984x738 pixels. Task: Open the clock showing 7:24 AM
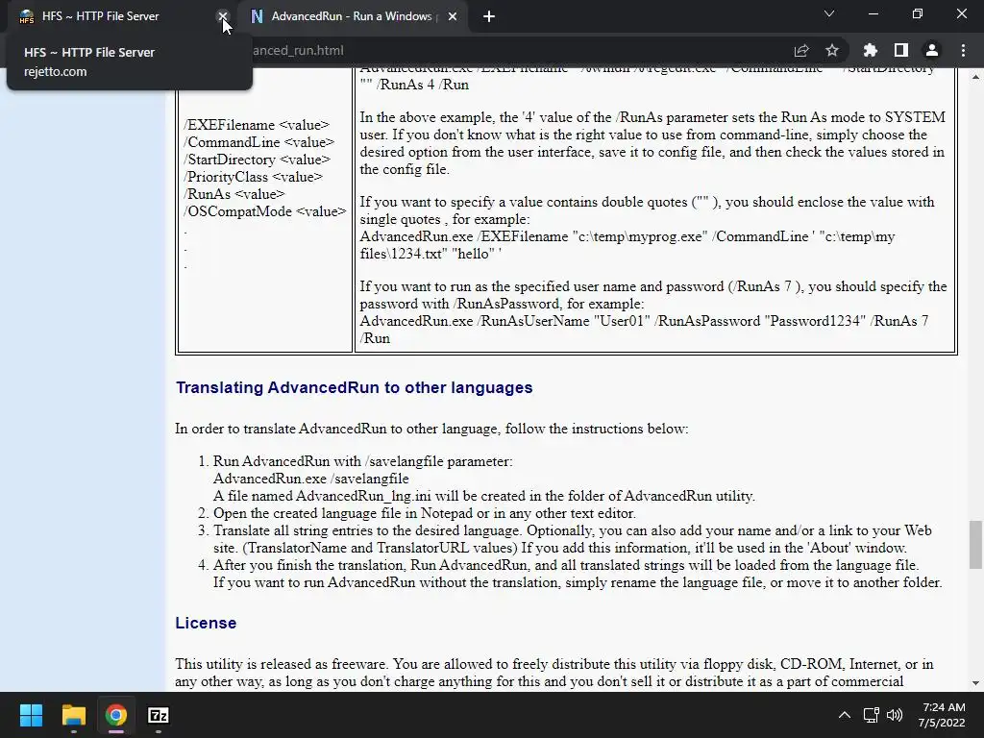942,715
